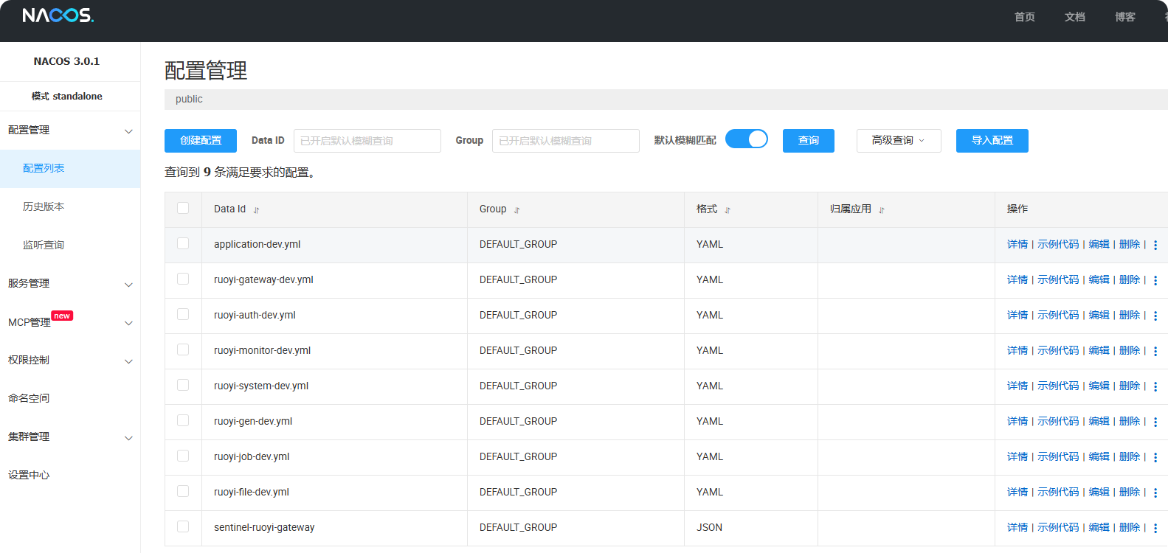Open more actions for sentinel-ruoyi-gateway
Screen dimensions: 1168x553
1155,528
